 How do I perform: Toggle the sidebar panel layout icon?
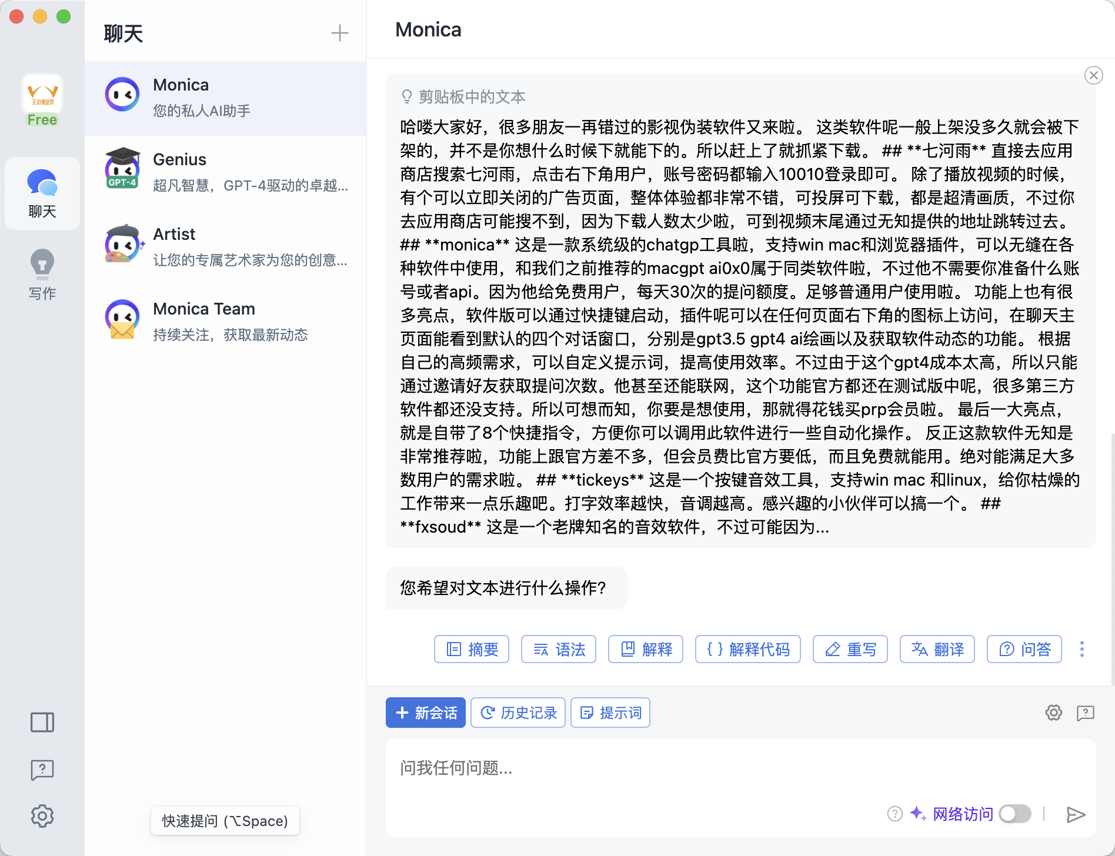[42, 722]
